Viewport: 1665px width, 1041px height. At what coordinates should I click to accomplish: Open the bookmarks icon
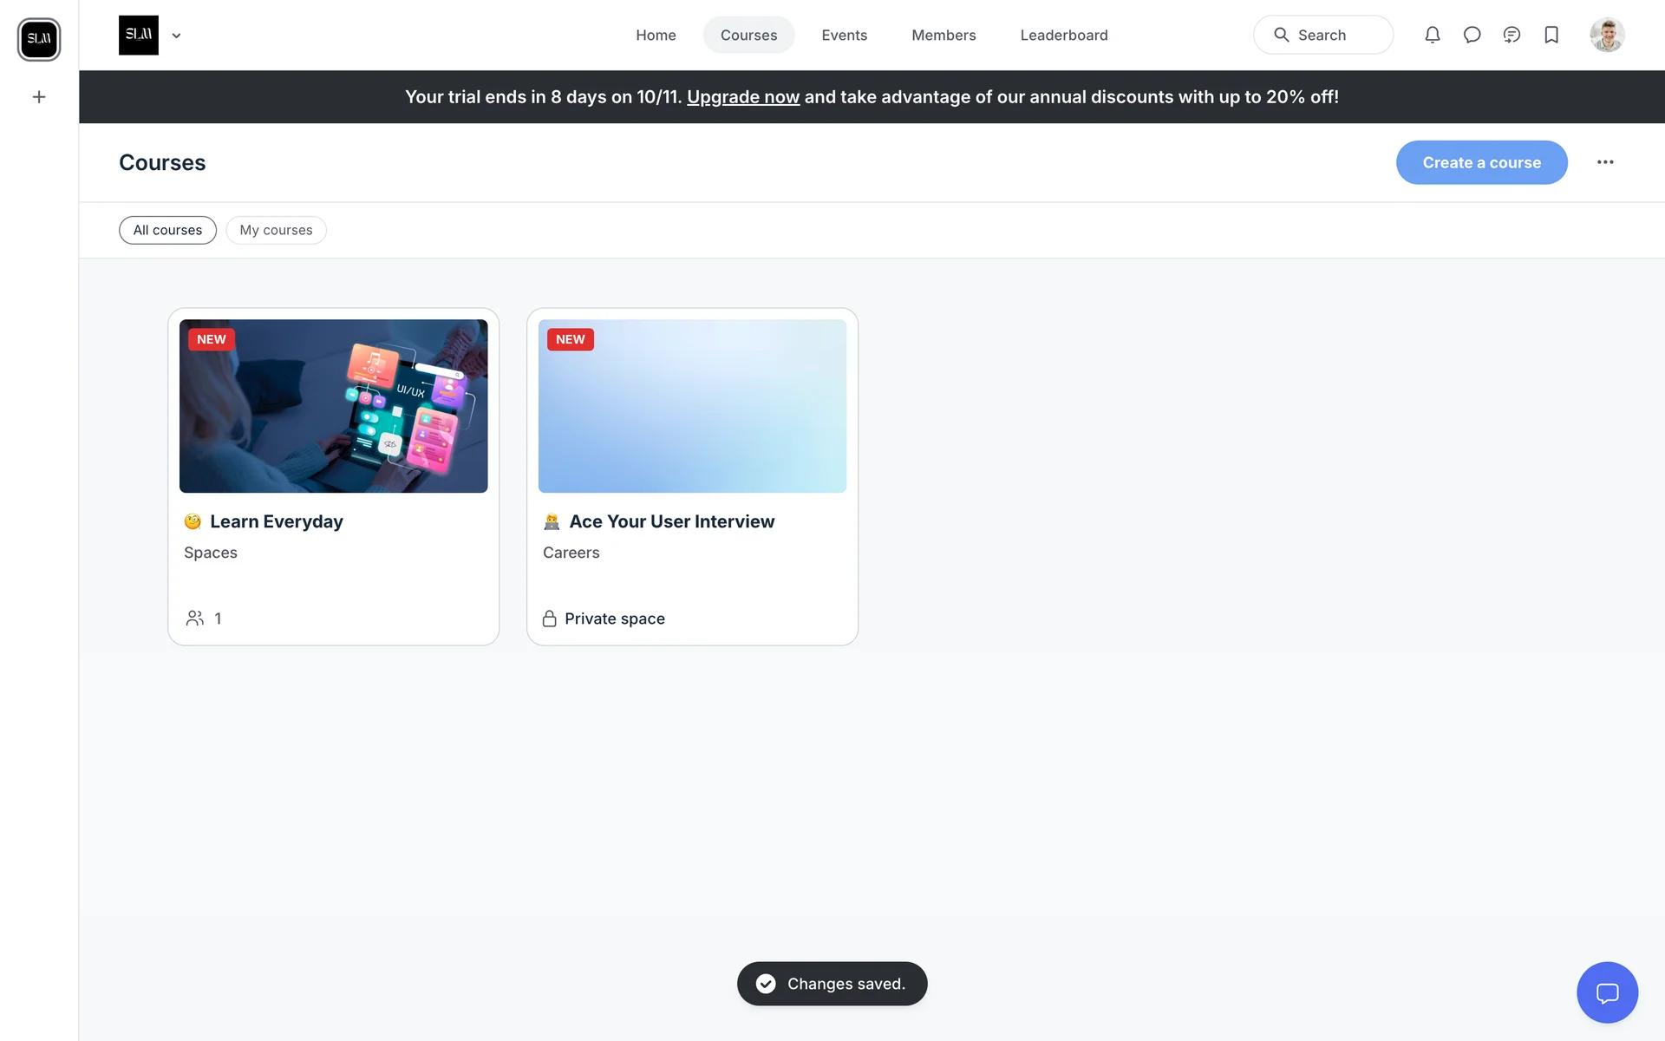[1551, 35]
